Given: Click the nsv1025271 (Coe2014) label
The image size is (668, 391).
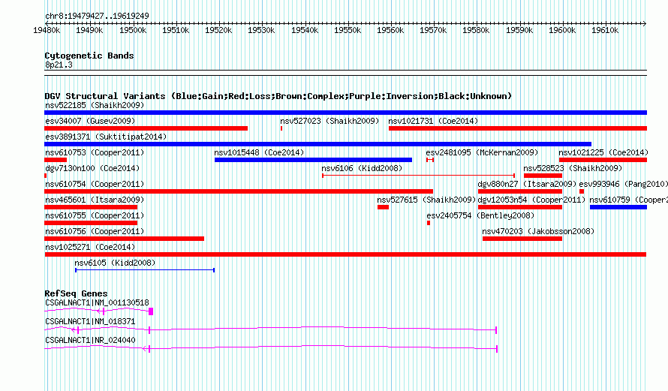Looking at the screenshot, I should pyautogui.click(x=90, y=247).
